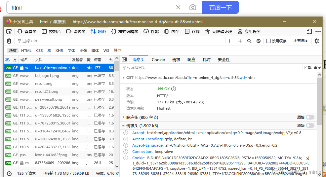Focus the filter headers (过滤消息头) field
The image size is (326, 177).
coord(211,68)
